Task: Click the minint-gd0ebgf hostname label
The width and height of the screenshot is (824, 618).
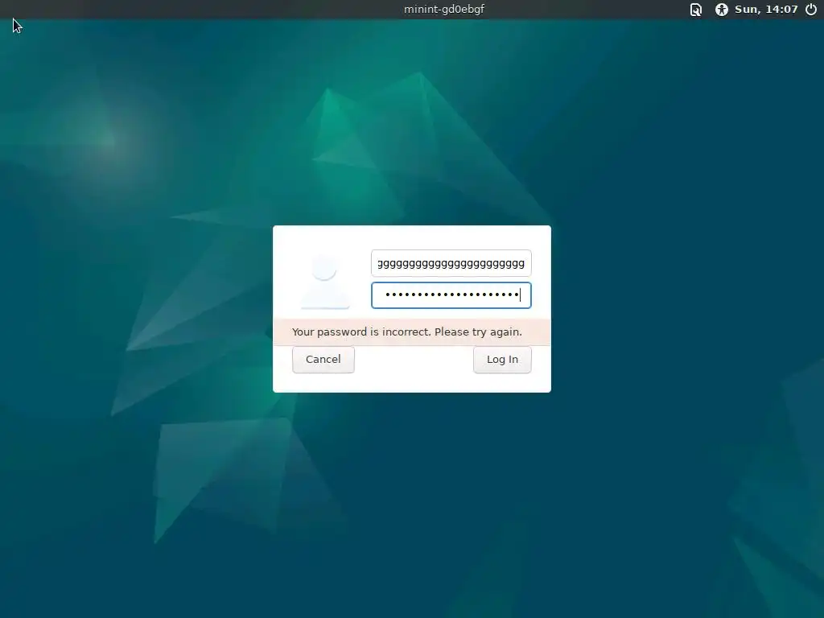Action: [x=444, y=10]
